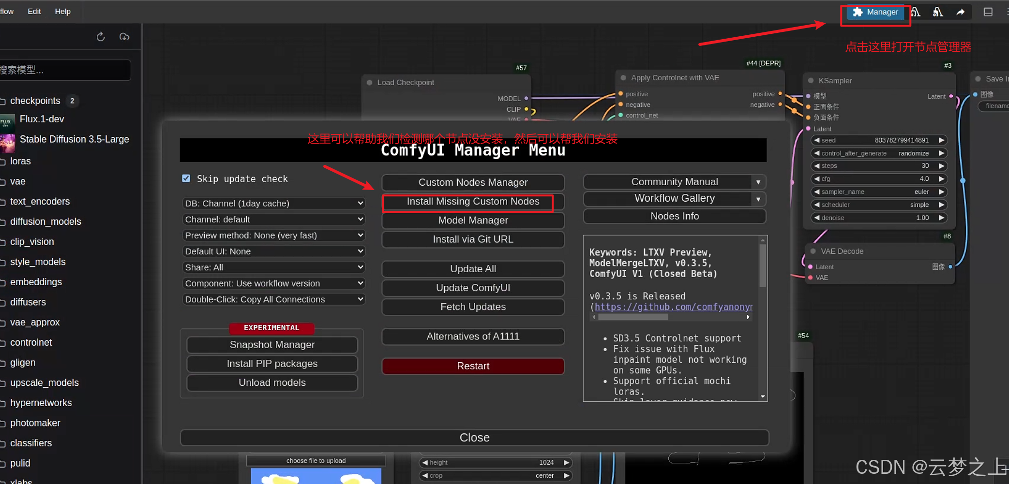Click the Custom Nodes Manager button

point(473,182)
